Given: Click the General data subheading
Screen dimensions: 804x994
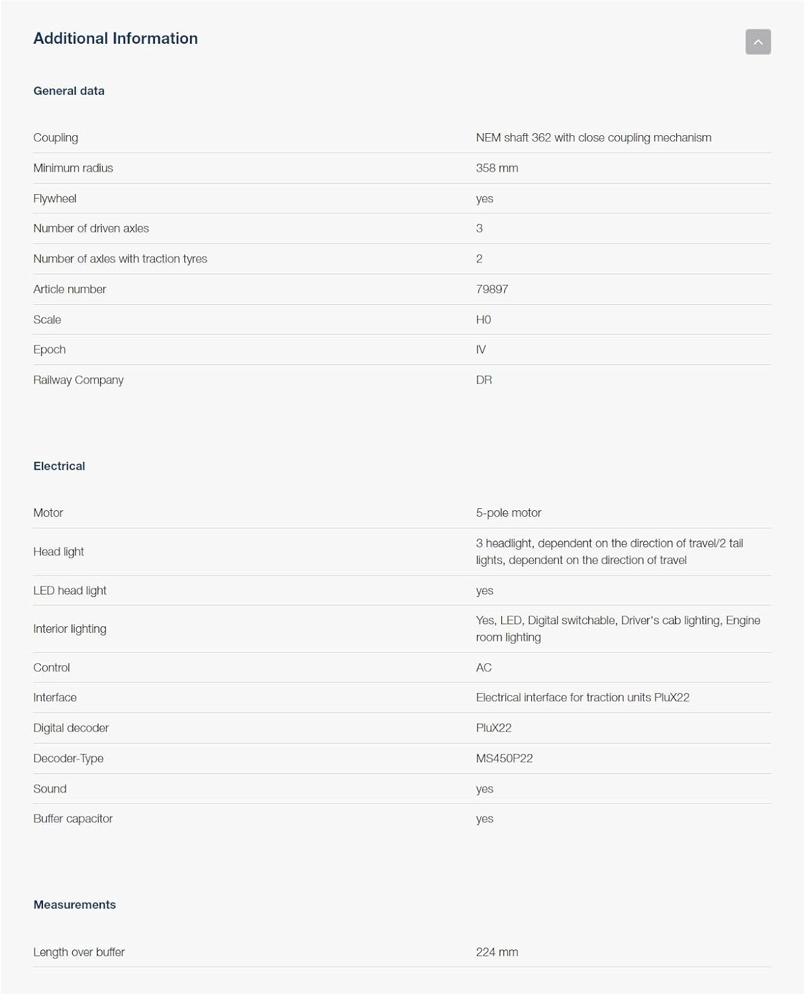Looking at the screenshot, I should (x=69, y=91).
